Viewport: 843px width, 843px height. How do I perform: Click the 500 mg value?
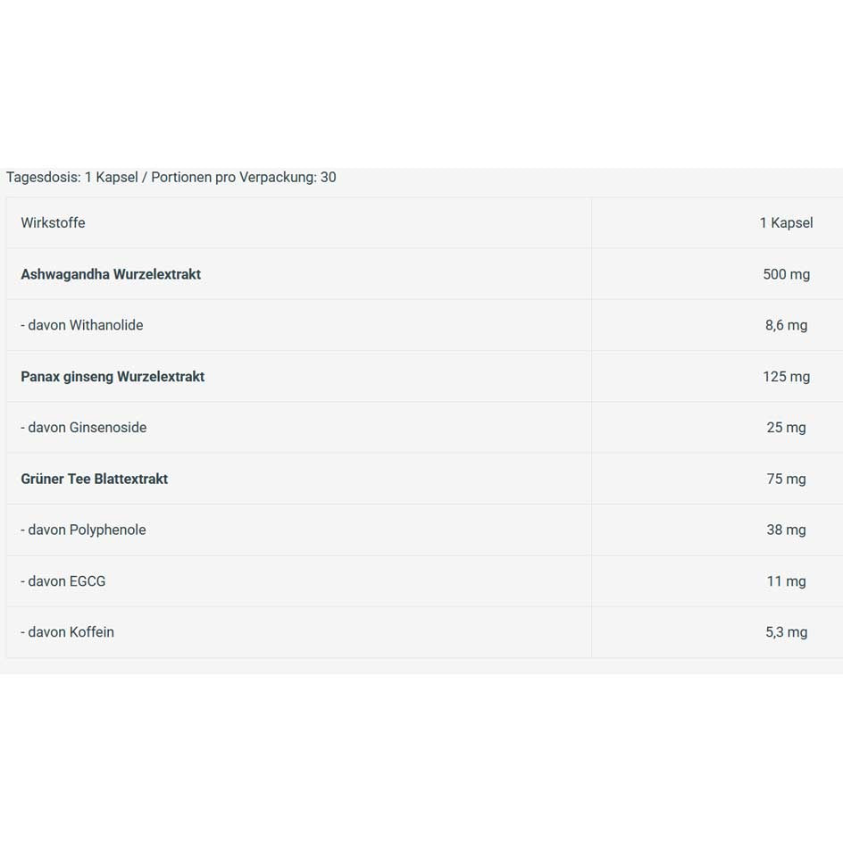(786, 274)
